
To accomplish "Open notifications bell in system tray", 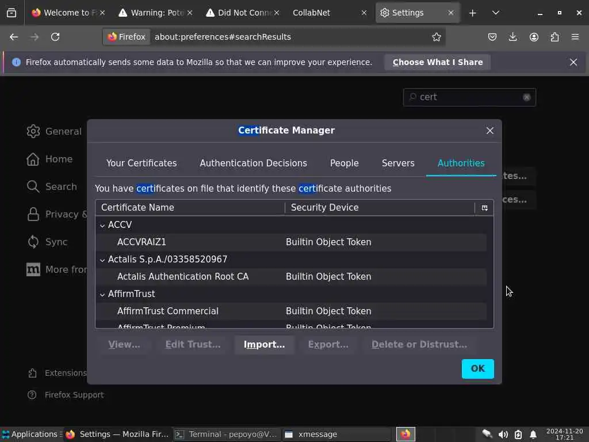I will (533, 435).
